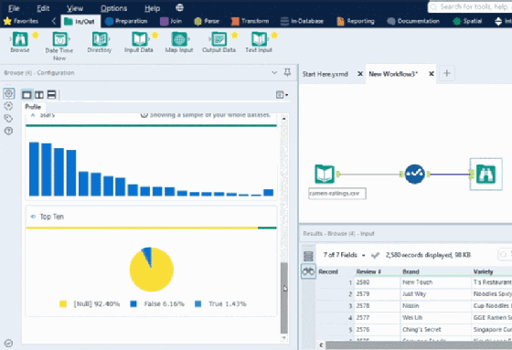Click the Review # column header
The height and width of the screenshot is (350, 512).
click(378, 271)
